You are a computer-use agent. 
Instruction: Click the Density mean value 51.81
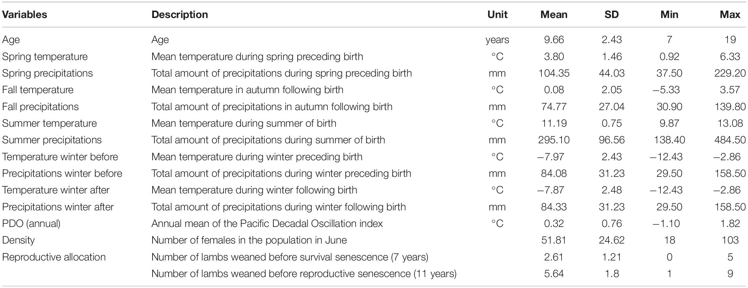pyautogui.click(x=554, y=240)
